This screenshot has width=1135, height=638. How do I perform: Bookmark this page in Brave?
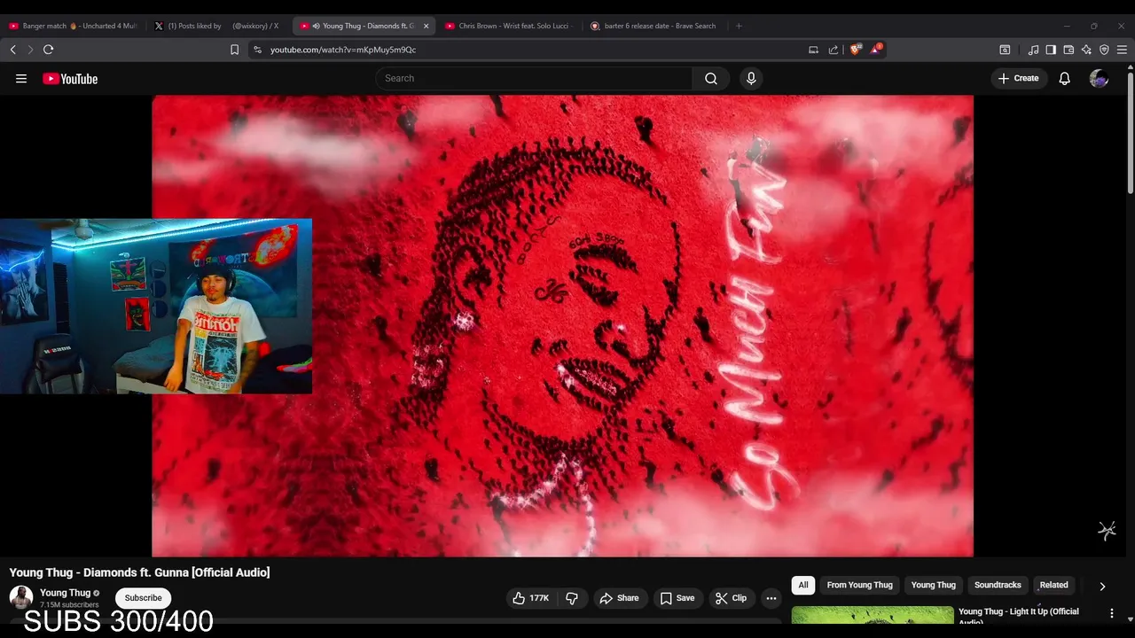(x=235, y=50)
